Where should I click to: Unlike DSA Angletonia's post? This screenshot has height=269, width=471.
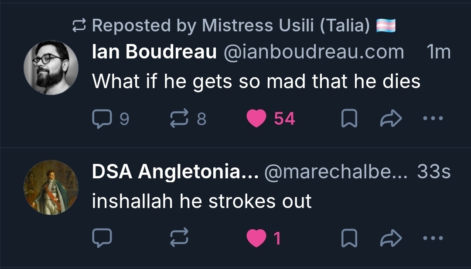256,238
